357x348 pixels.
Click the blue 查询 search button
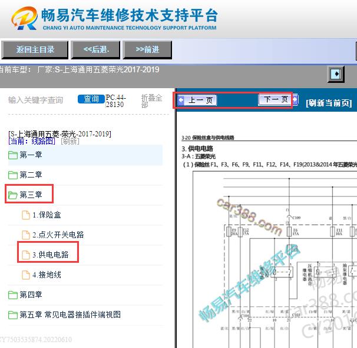coord(91,99)
